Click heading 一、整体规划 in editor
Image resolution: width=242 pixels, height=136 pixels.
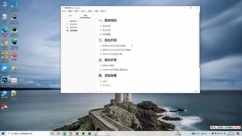point(107,20)
